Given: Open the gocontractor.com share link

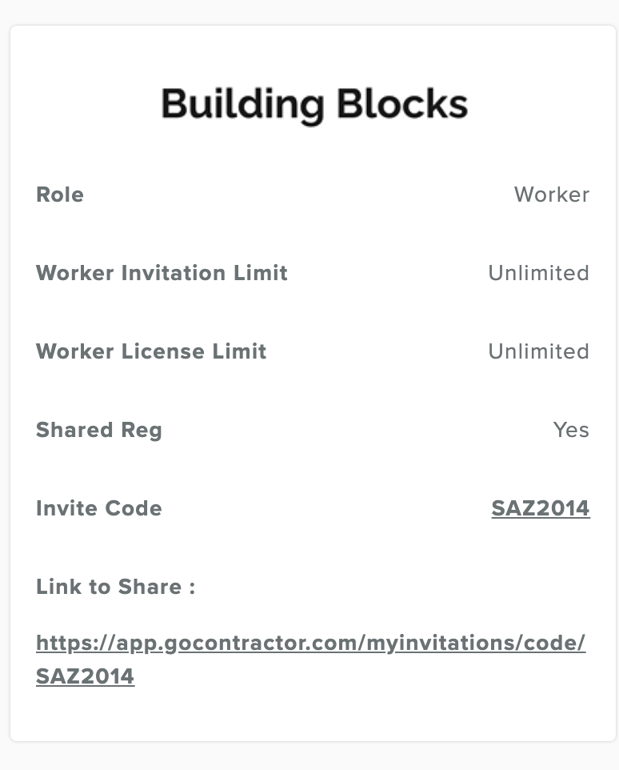Looking at the screenshot, I should coord(310,645).
